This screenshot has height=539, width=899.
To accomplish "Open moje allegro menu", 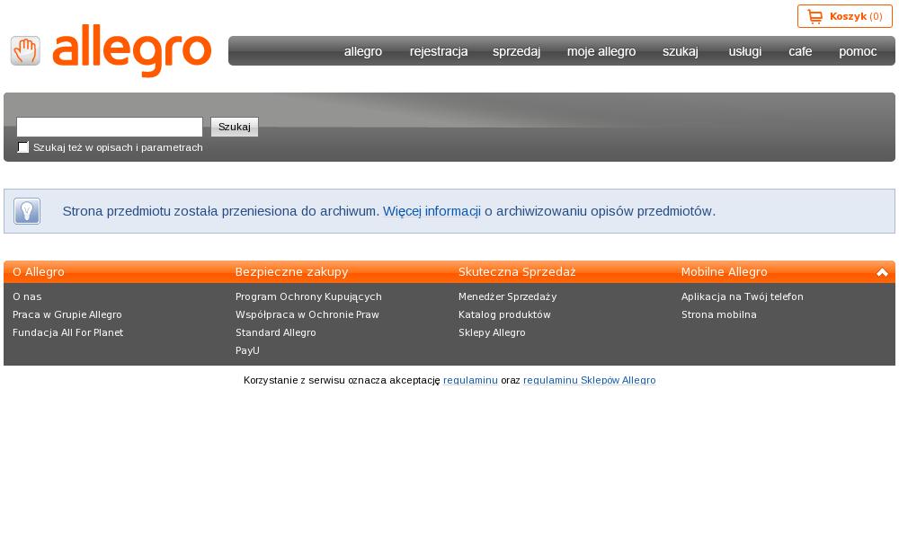I will tap(601, 51).
